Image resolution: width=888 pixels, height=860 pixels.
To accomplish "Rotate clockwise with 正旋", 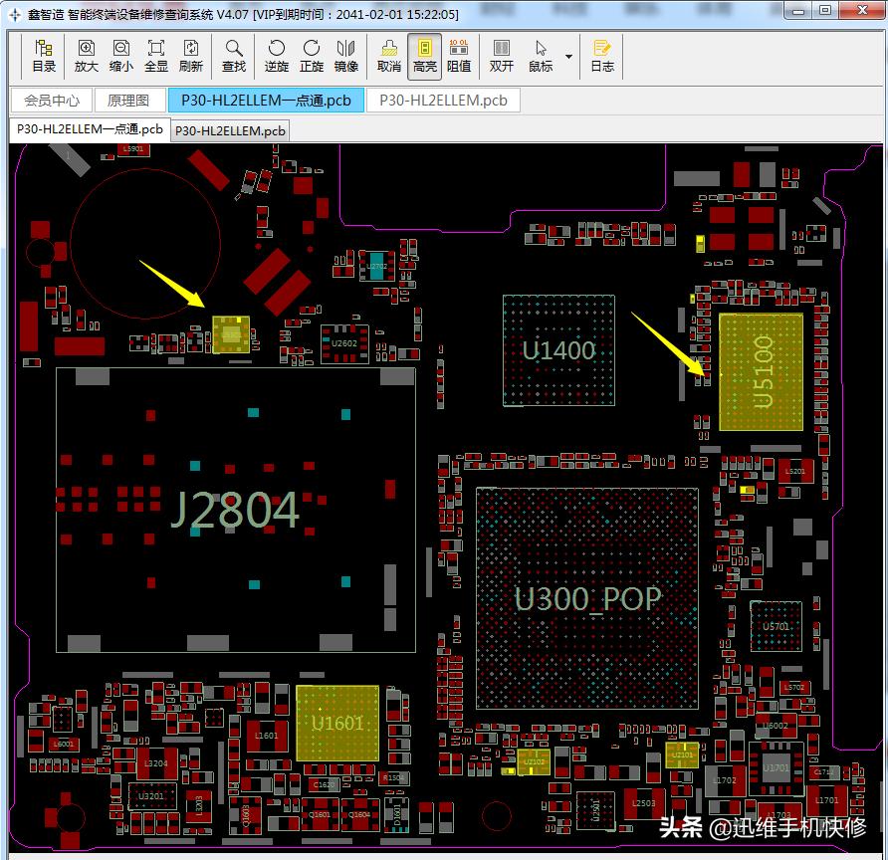I will (x=311, y=56).
